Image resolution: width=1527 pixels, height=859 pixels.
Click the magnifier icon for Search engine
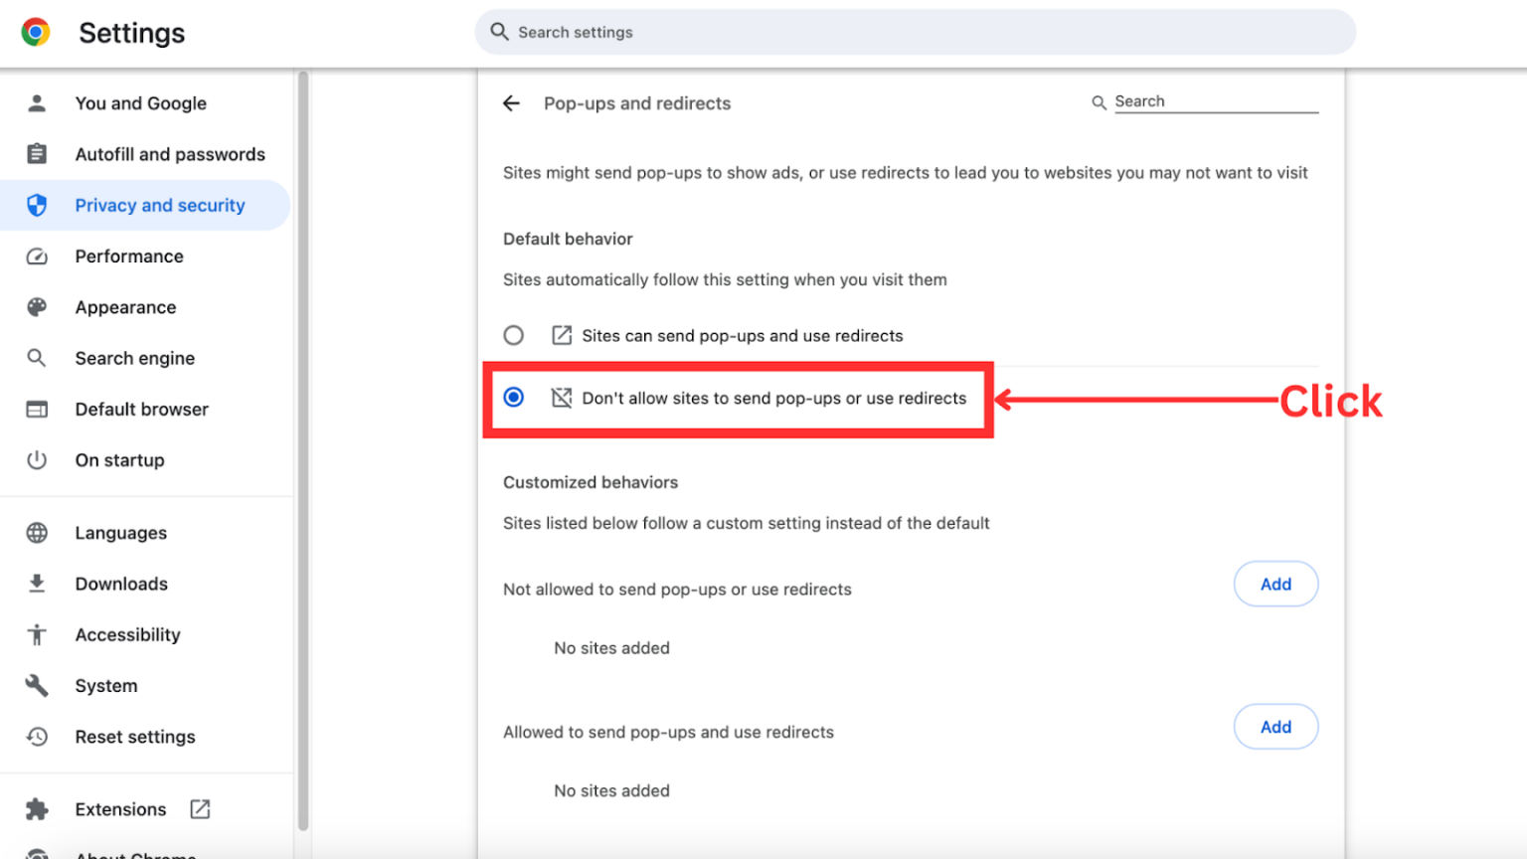[37, 358]
